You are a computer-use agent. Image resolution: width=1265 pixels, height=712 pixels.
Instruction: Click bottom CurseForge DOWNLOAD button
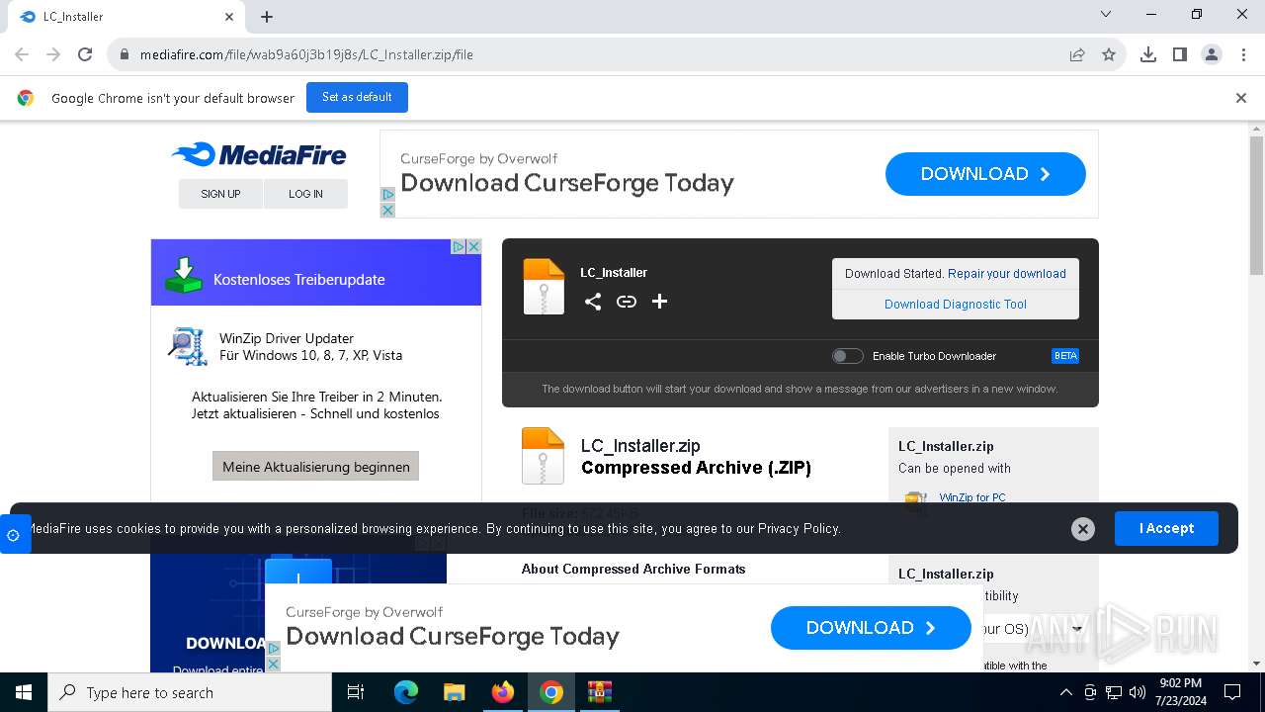pos(871,628)
